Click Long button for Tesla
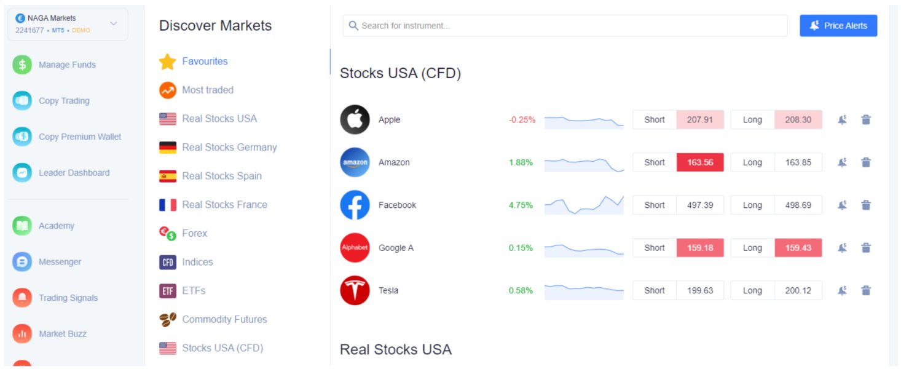Viewport: 901px width, 369px height. (752, 290)
